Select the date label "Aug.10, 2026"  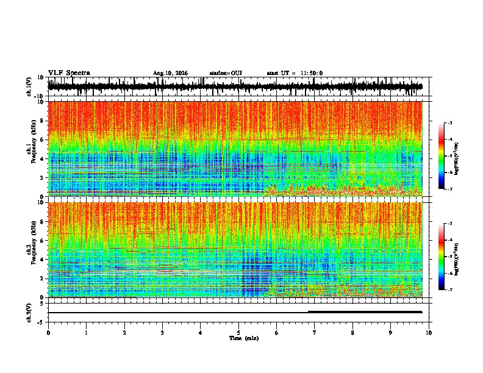tap(170, 73)
